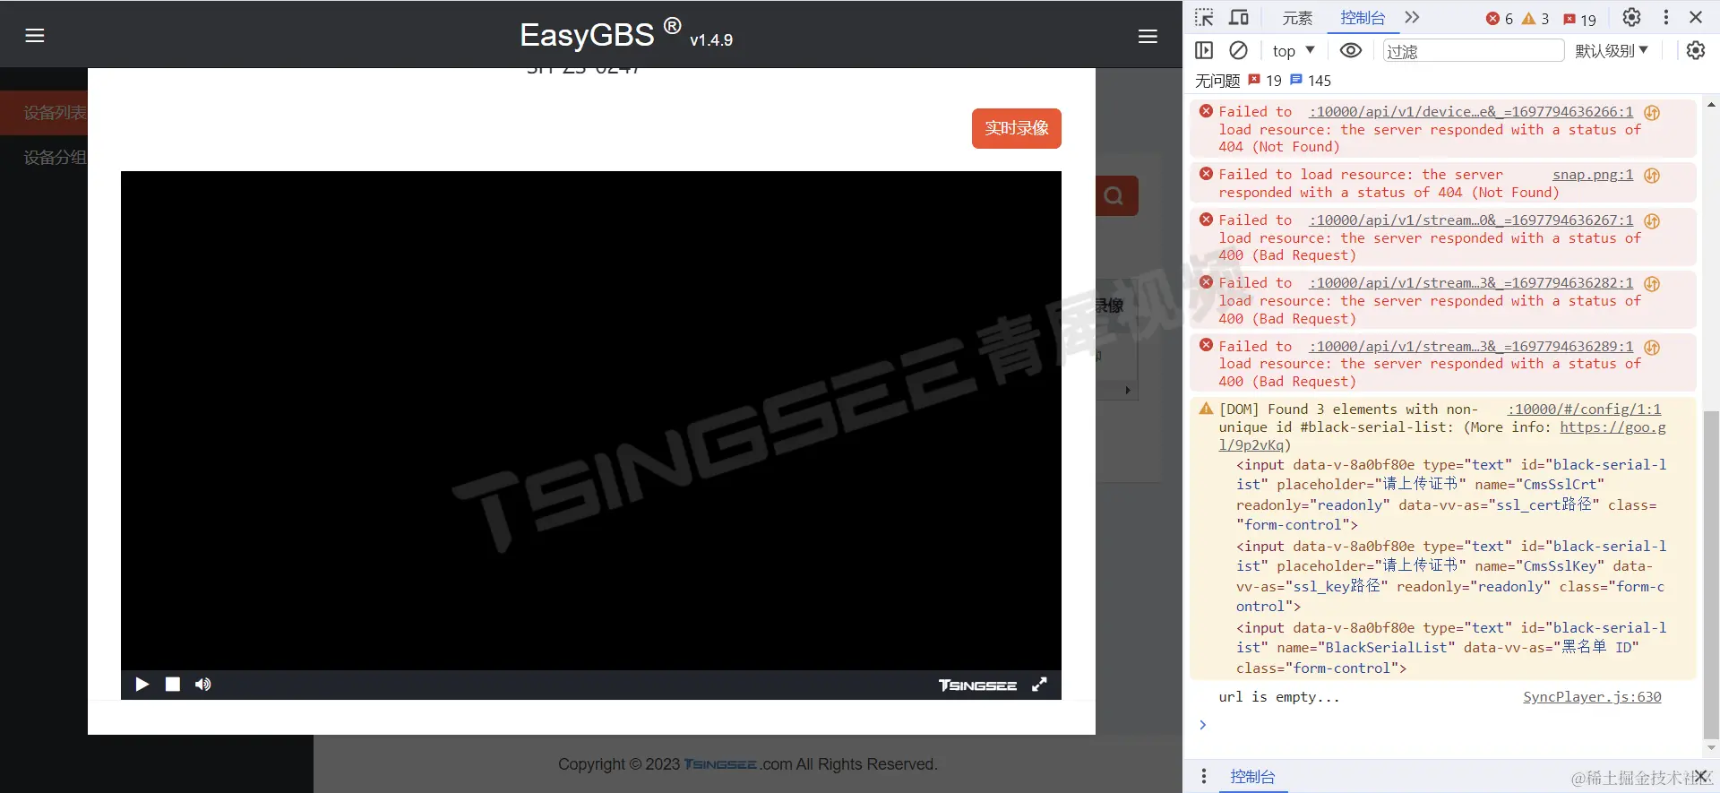
Task: Click AI icon beside 1697794636282 error
Action: tap(1652, 284)
